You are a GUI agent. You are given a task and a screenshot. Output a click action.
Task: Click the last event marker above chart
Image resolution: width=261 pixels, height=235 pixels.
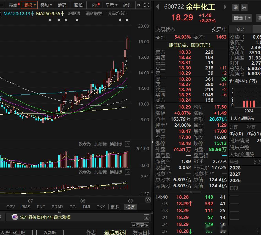click(x=127, y=20)
